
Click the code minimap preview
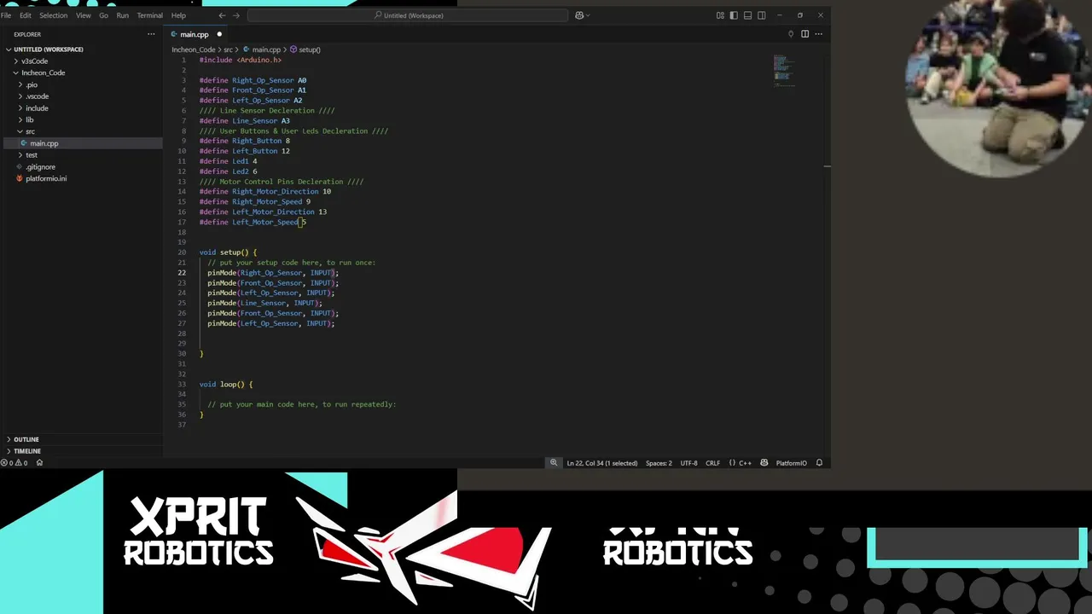click(783, 70)
